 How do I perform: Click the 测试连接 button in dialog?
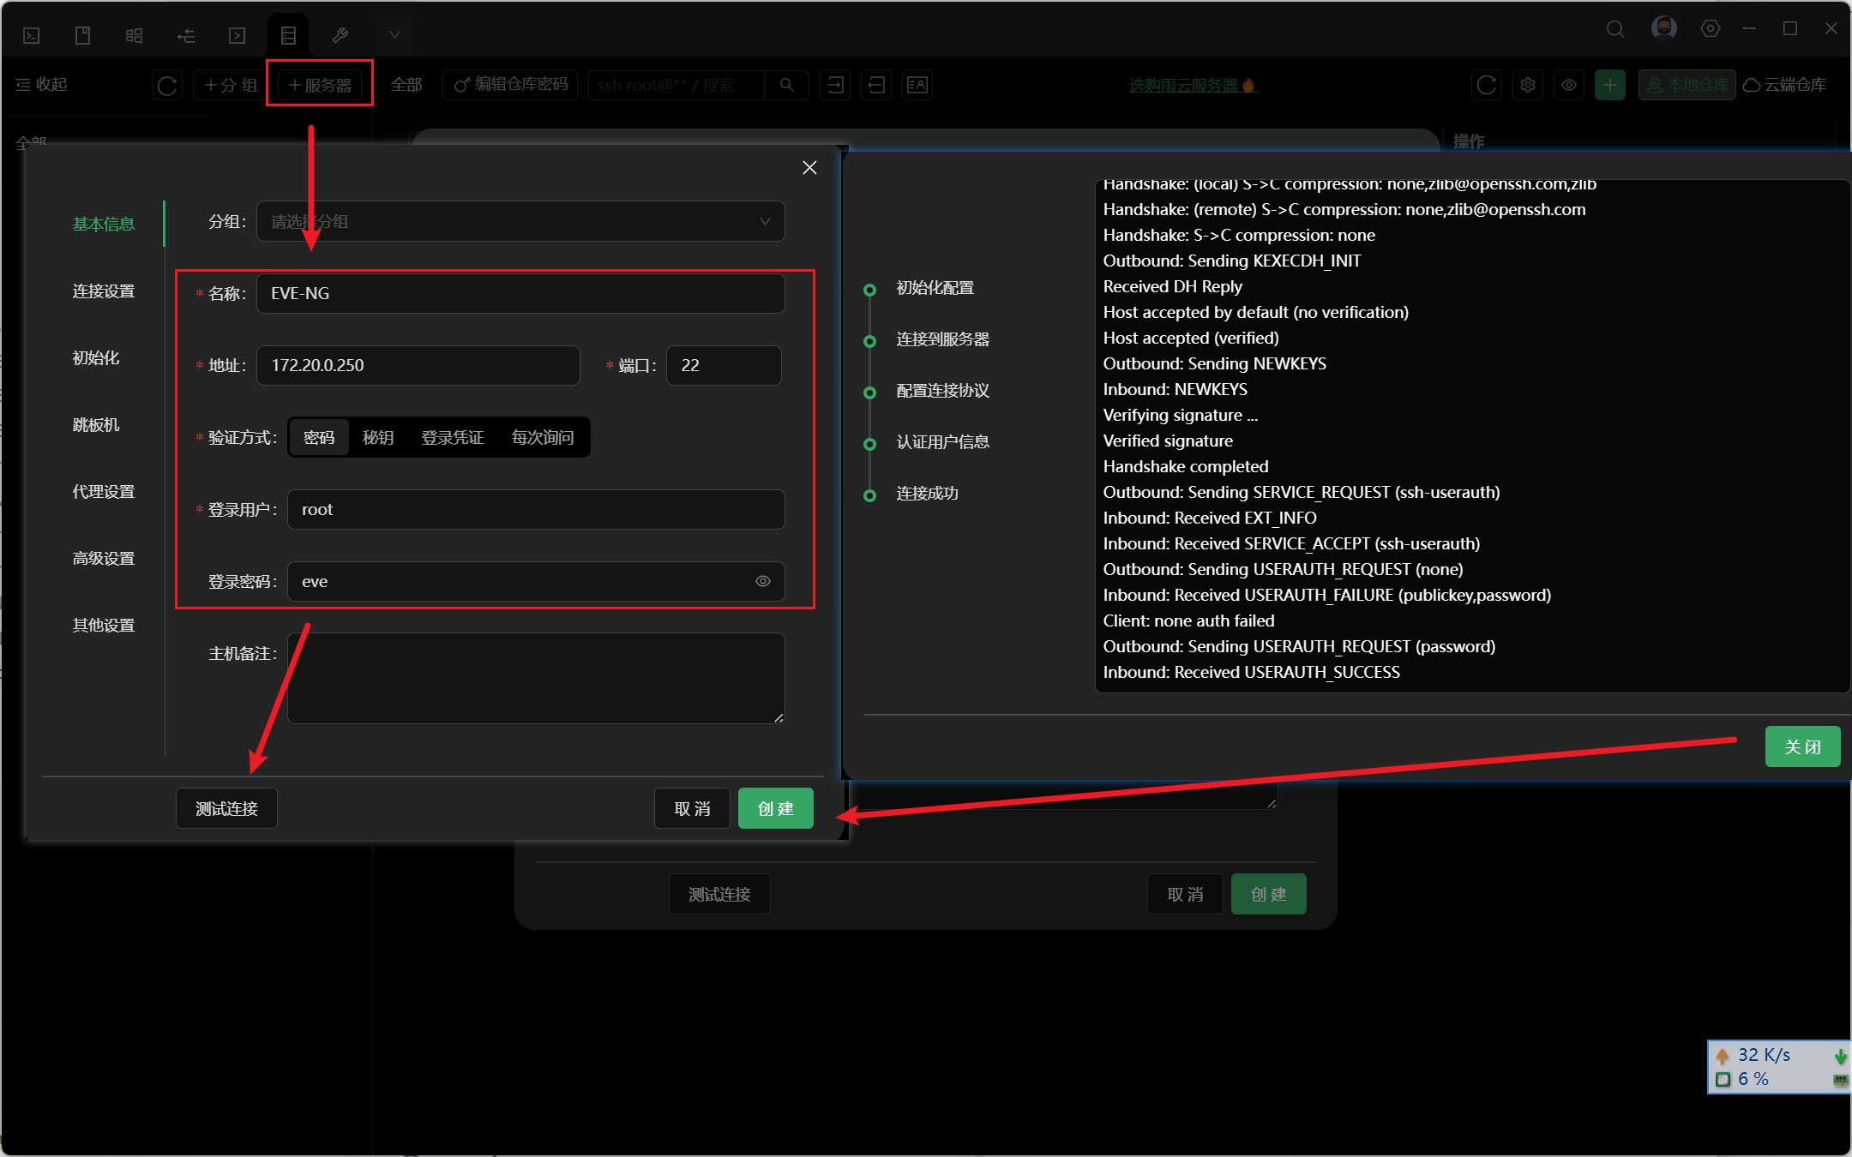point(226,808)
